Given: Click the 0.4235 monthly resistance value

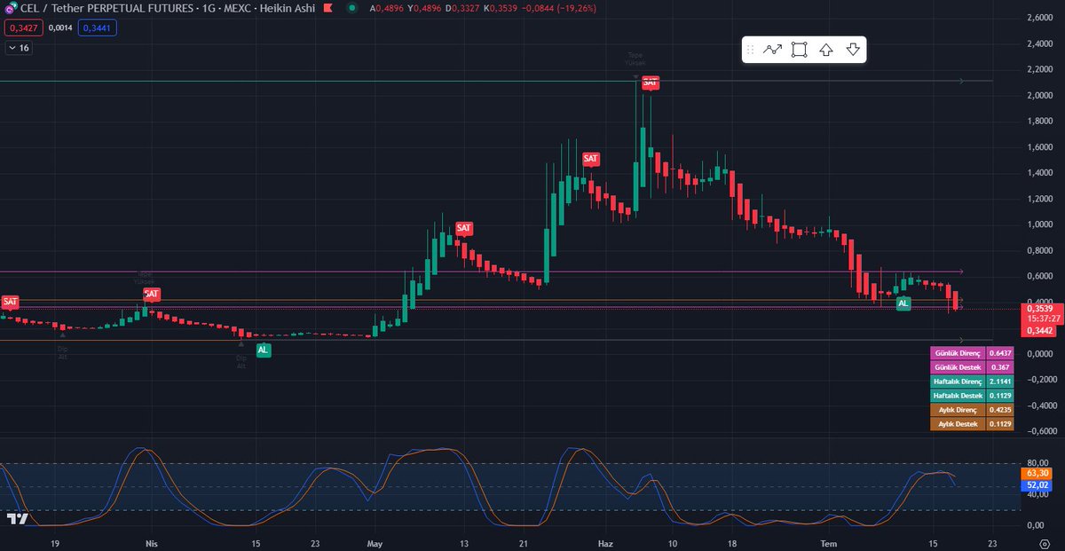Looking at the screenshot, I should (x=1001, y=410).
